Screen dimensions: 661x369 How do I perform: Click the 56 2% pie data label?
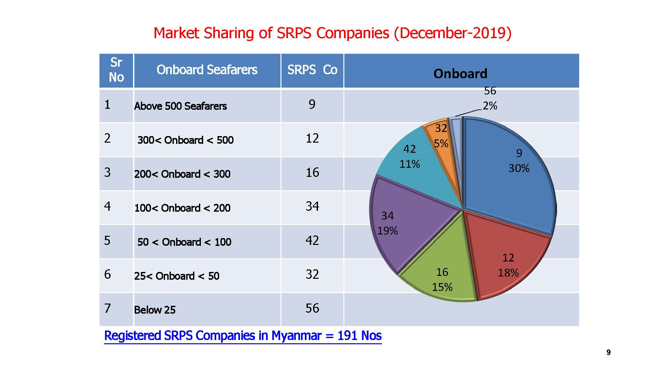489,98
